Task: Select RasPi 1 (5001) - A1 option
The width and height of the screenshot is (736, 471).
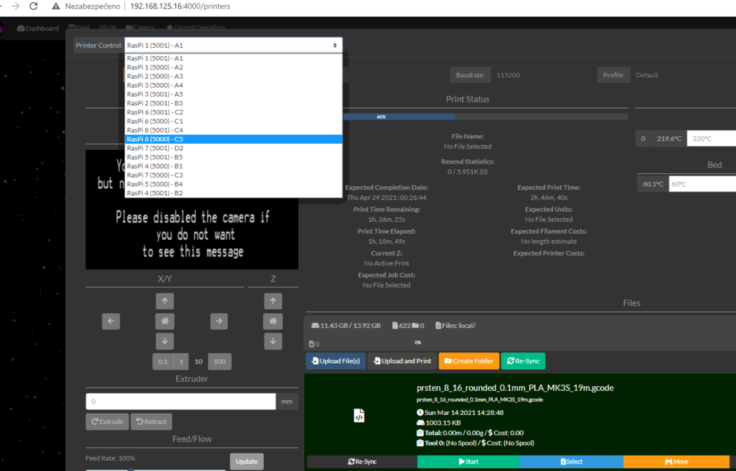Action: [x=233, y=58]
